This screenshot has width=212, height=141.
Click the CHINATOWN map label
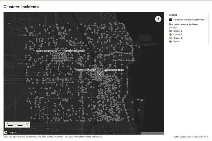coord(101,132)
